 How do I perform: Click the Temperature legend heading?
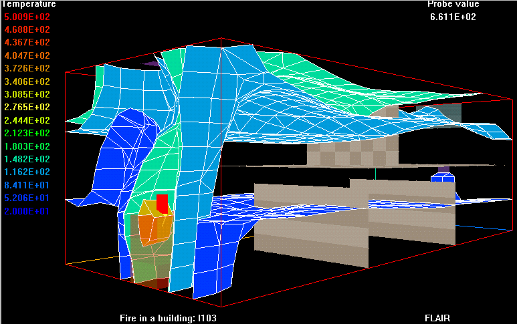28,4
